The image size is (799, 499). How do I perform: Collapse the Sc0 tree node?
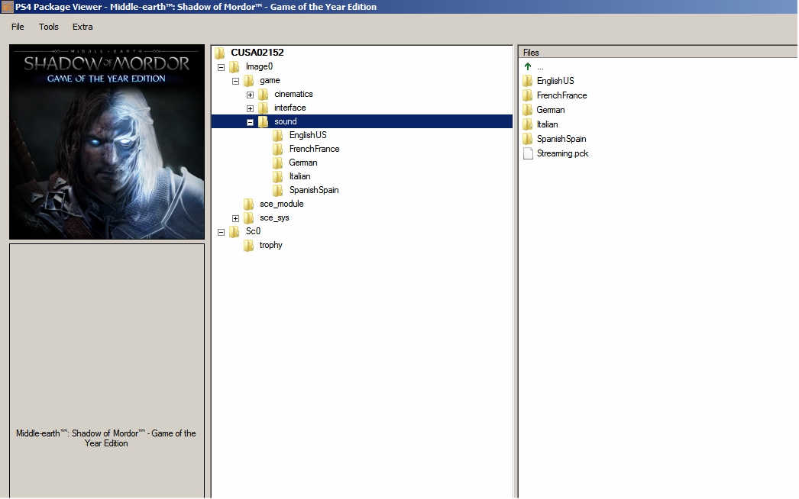coord(222,232)
